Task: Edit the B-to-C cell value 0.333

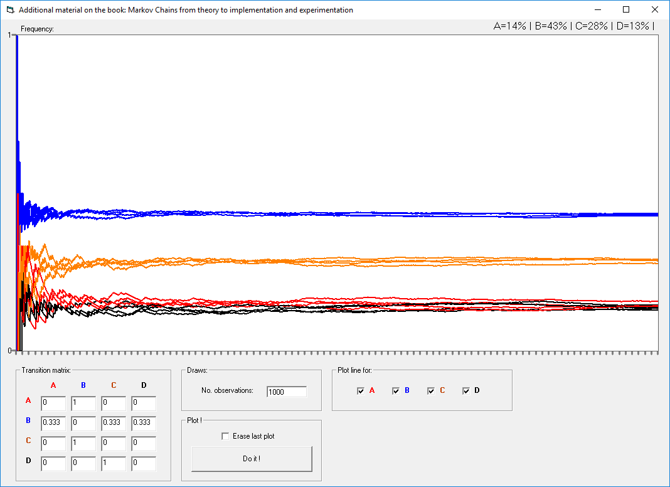Action: coord(114,423)
